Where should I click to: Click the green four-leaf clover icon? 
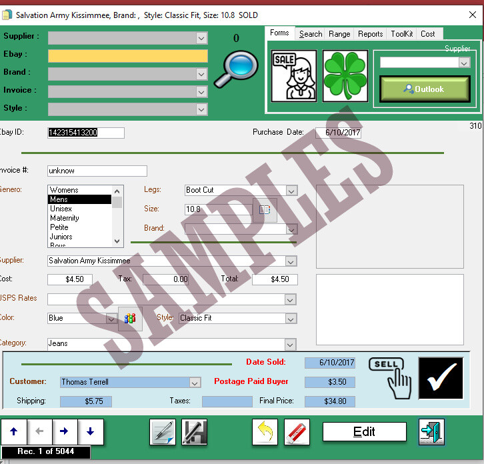(345, 76)
